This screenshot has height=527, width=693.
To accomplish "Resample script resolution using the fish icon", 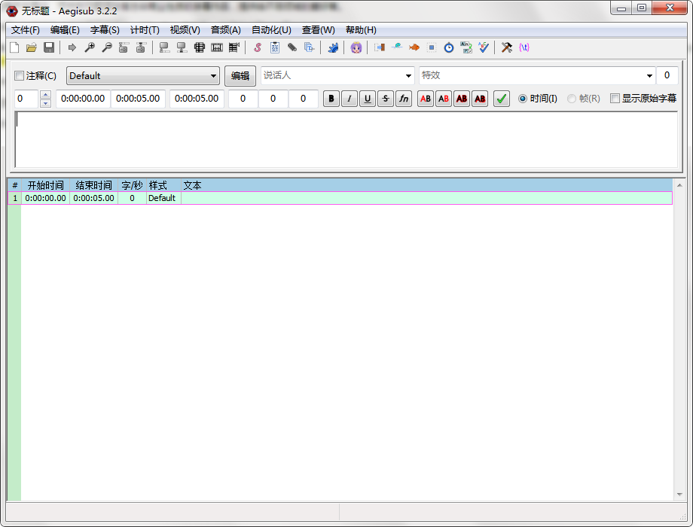I will click(414, 47).
